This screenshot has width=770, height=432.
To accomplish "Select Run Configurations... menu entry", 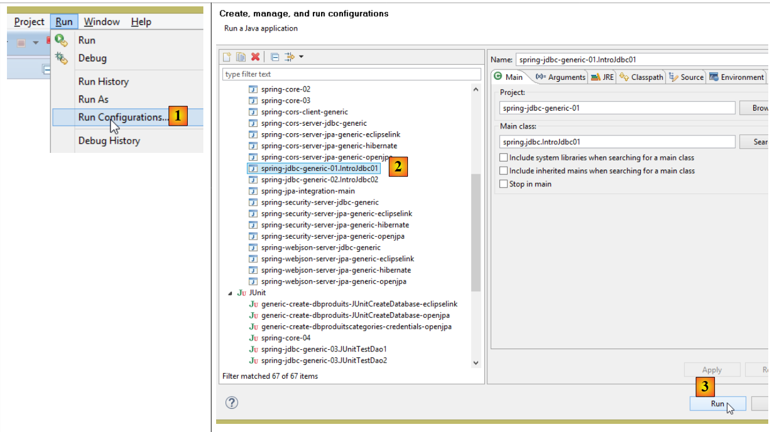I will 123,117.
